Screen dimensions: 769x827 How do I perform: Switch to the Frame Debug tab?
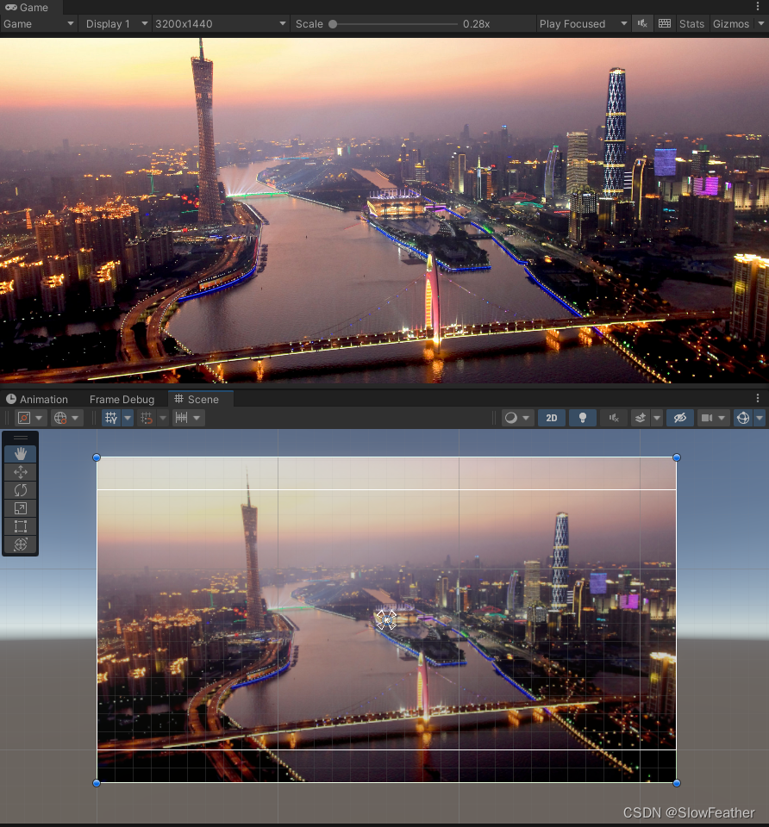tap(122, 400)
